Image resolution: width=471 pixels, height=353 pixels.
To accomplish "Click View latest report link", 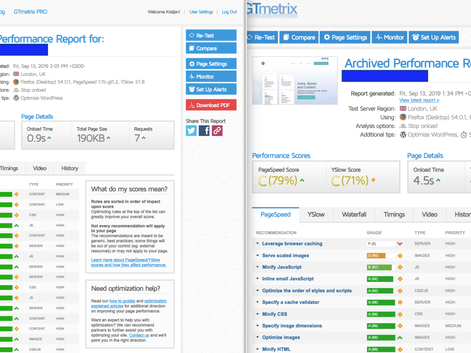I will click(x=419, y=100).
